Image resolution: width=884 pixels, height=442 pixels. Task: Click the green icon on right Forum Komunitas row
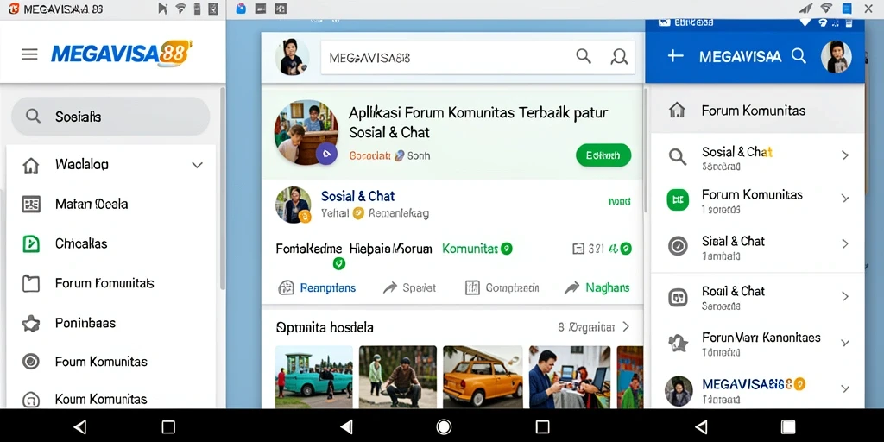678,199
